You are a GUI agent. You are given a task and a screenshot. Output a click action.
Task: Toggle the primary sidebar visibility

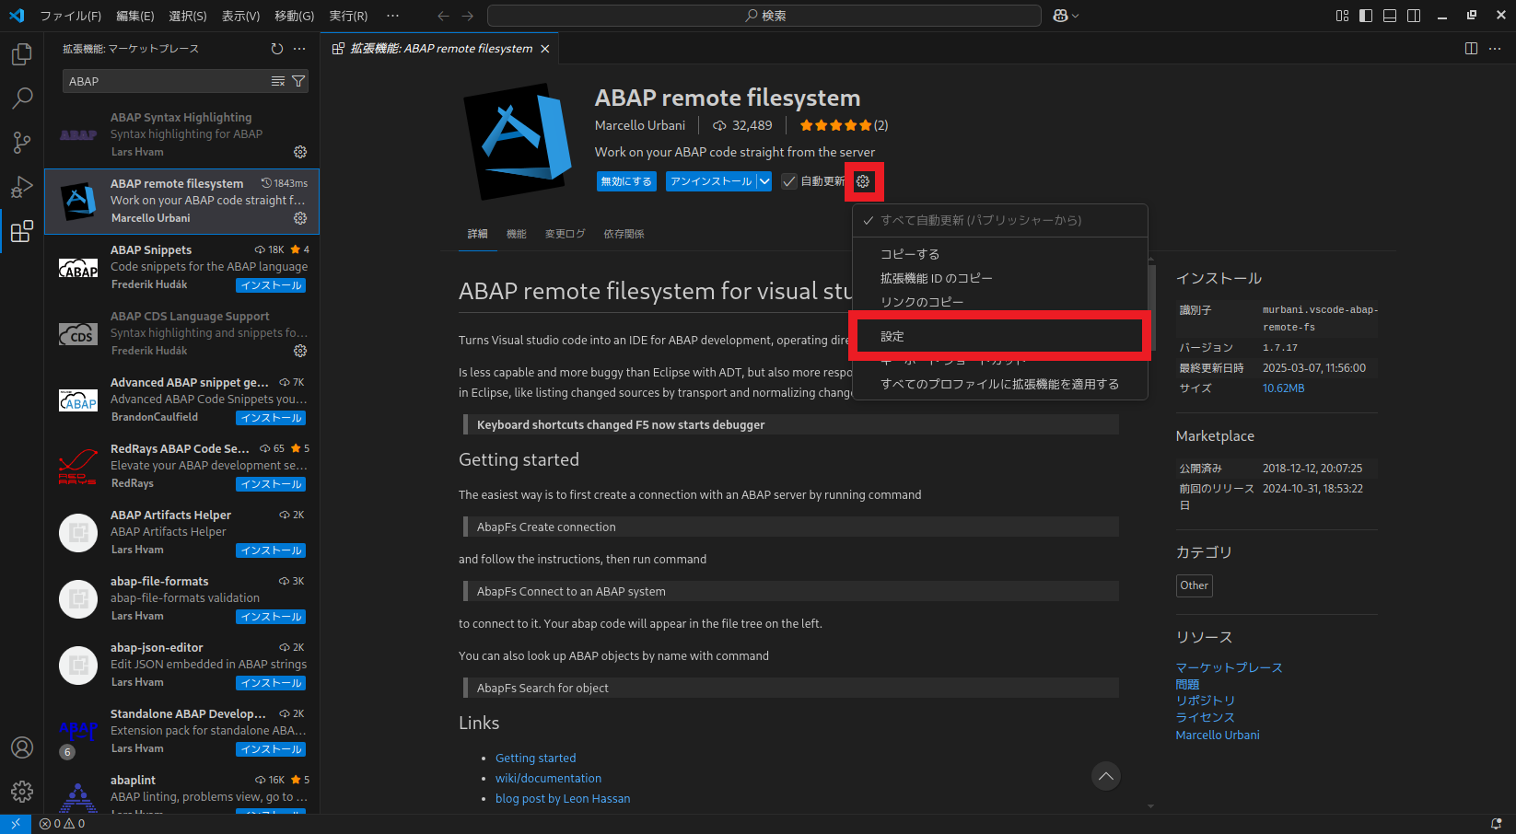(1365, 15)
